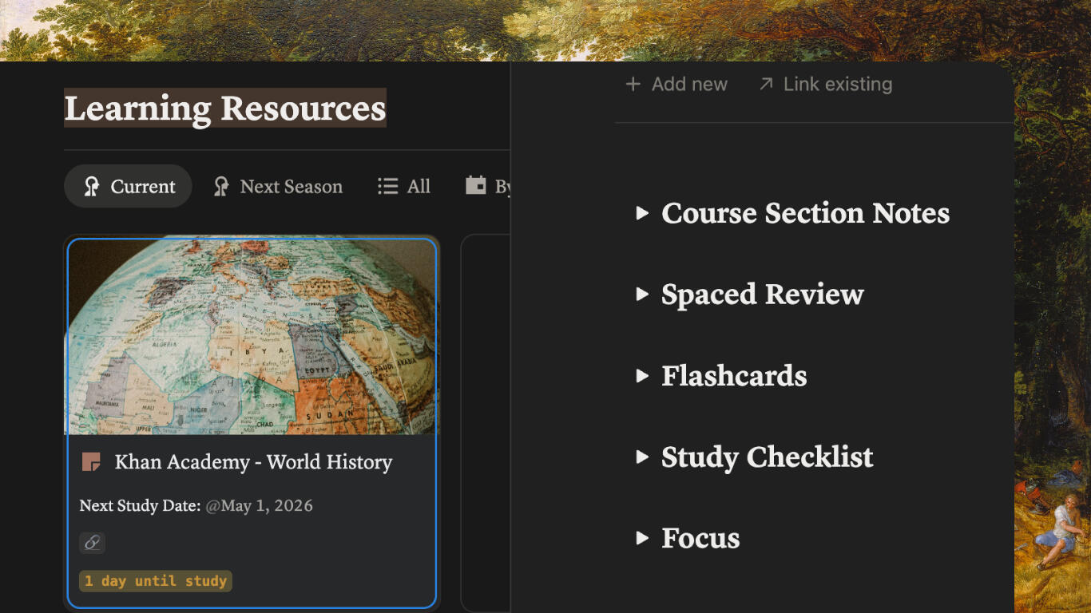Open the globe cover thumbnail
This screenshot has width=1091, height=613.
point(252,337)
